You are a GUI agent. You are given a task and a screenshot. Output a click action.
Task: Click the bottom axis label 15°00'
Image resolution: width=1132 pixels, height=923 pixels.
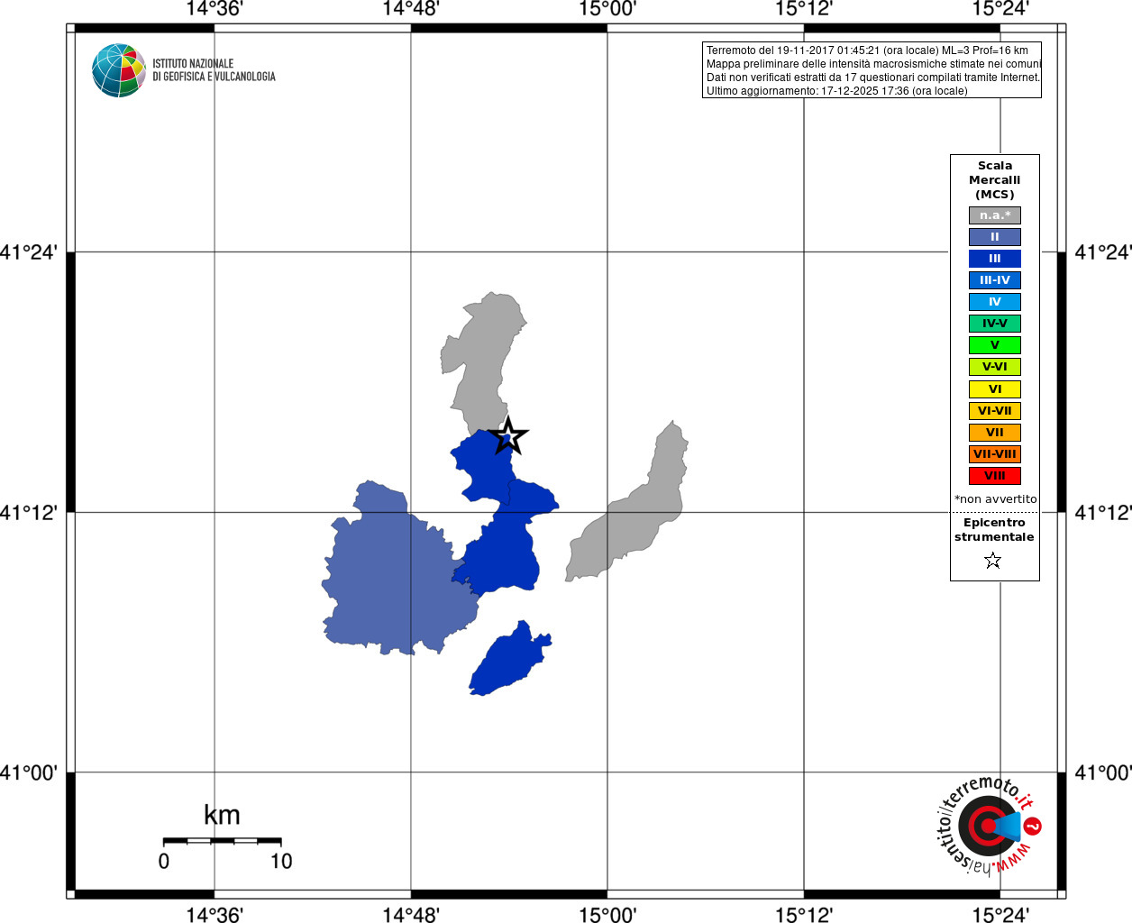point(607,914)
